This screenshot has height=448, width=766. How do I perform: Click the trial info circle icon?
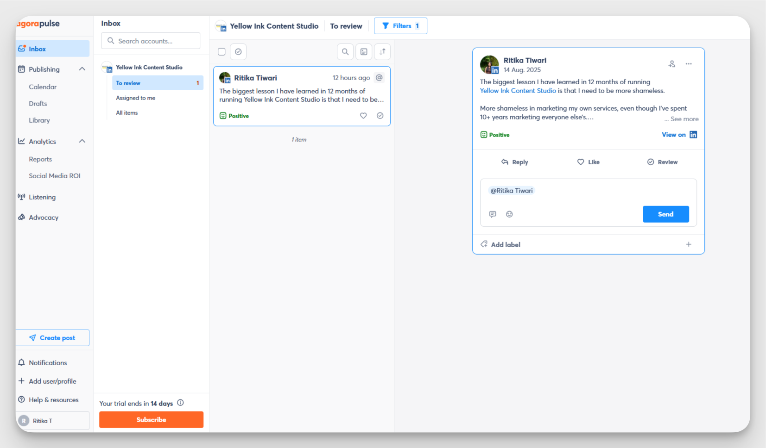coord(180,403)
